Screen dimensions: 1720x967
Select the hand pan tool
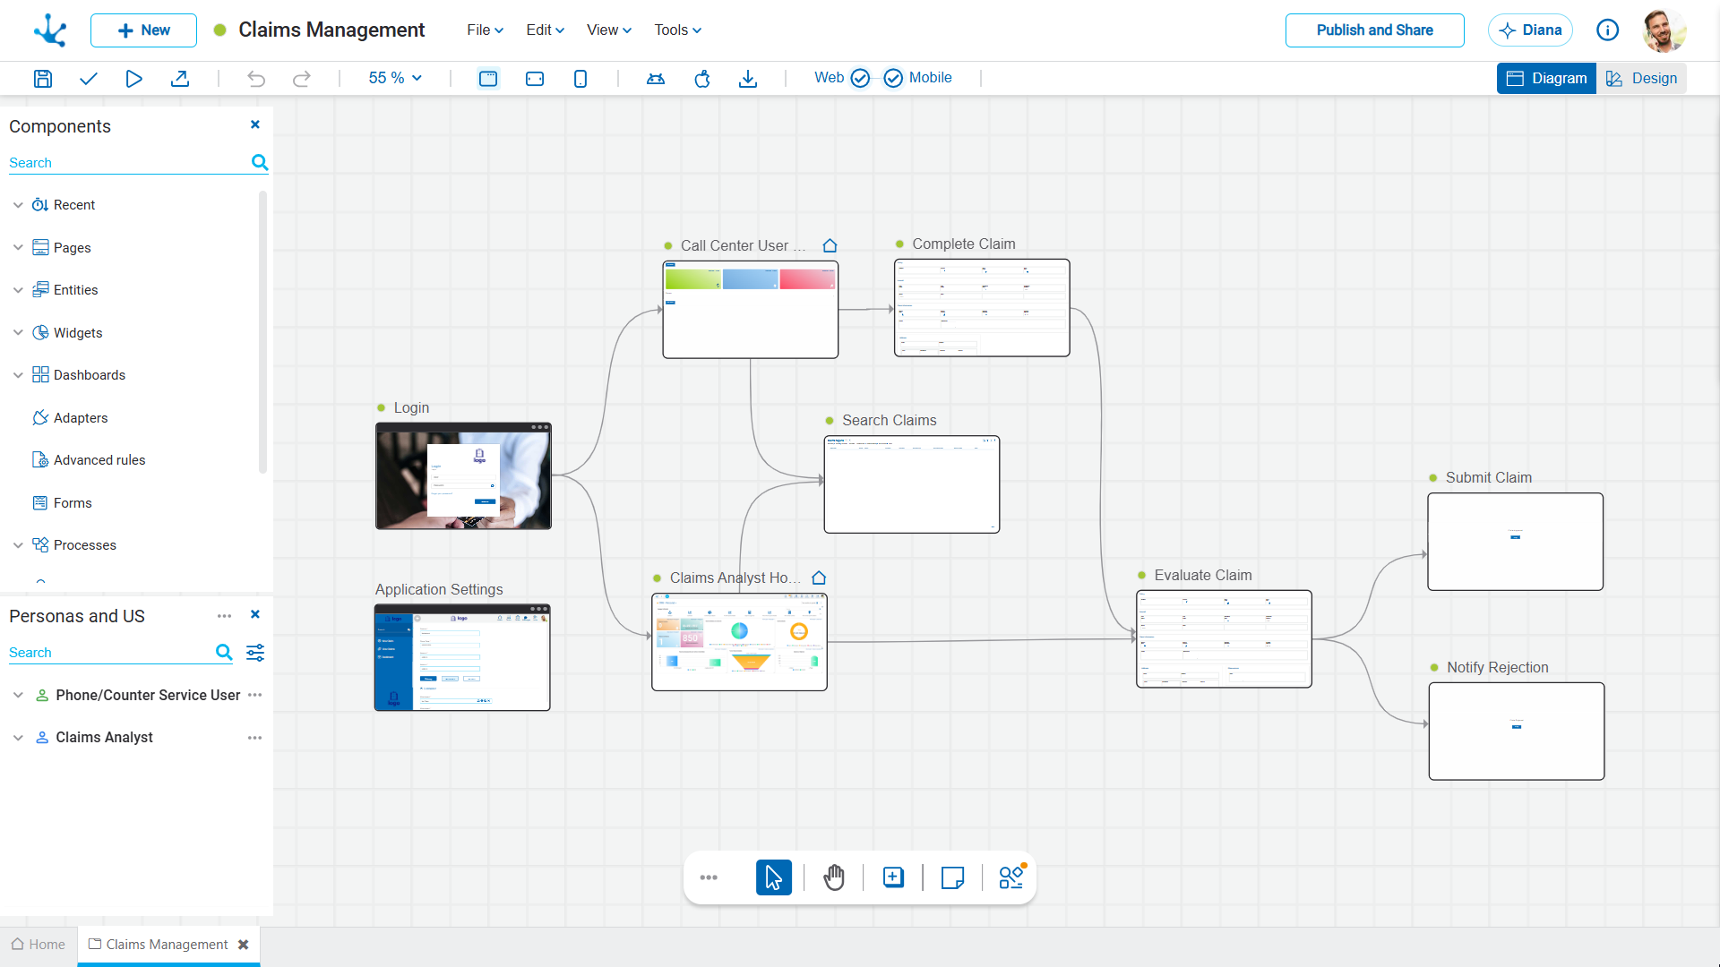(833, 877)
